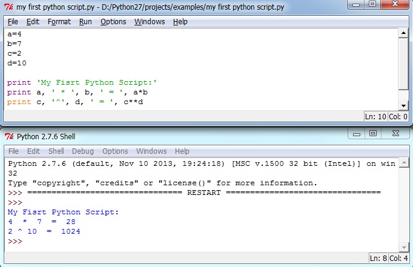
Task: Open Options menu in script editor window
Action: [x=113, y=22]
